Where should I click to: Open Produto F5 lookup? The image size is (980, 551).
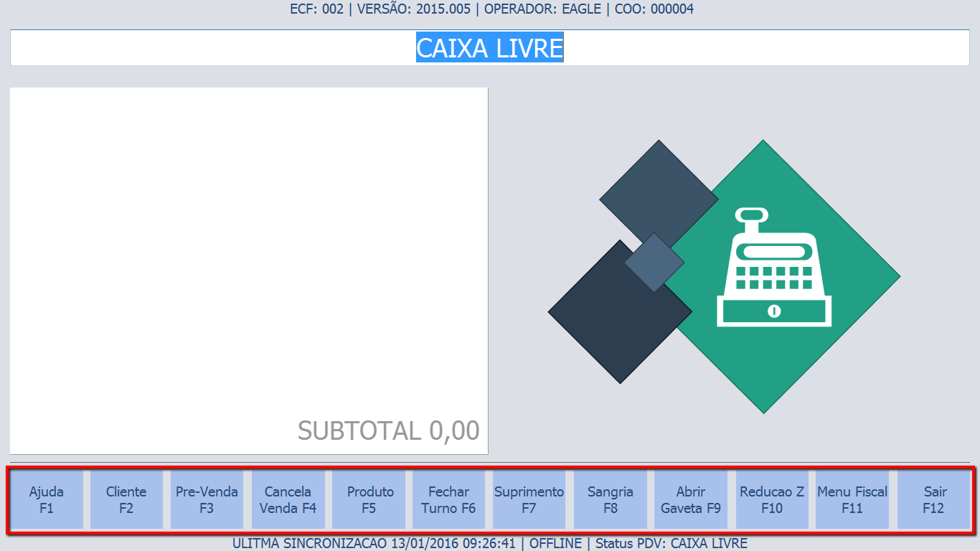pyautogui.click(x=369, y=500)
